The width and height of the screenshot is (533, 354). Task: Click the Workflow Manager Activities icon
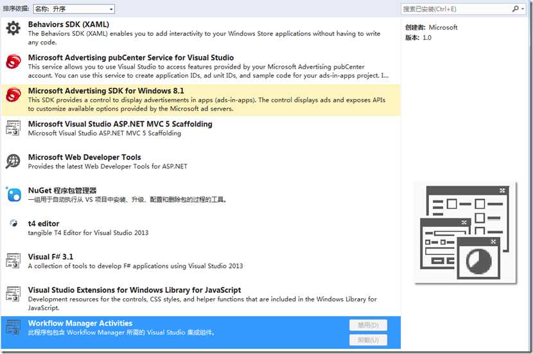(13, 327)
